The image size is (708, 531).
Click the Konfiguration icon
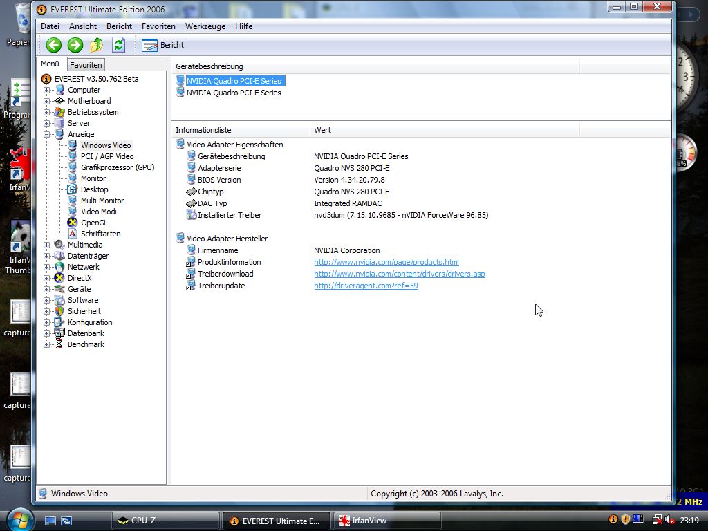[59, 322]
